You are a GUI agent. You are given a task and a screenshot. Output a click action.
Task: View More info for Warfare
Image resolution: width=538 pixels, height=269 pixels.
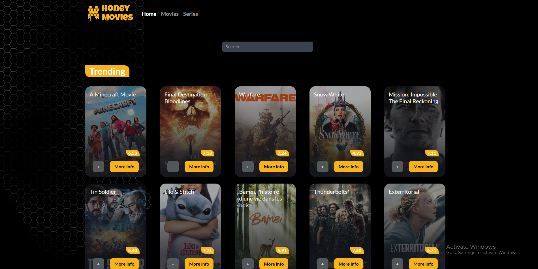tap(274, 167)
